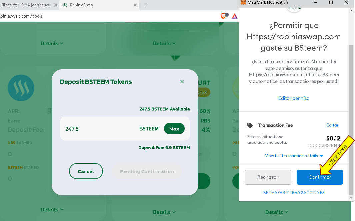
Task: Close the Deposit BSTEEM Tokens dialog
Action: click(x=182, y=82)
